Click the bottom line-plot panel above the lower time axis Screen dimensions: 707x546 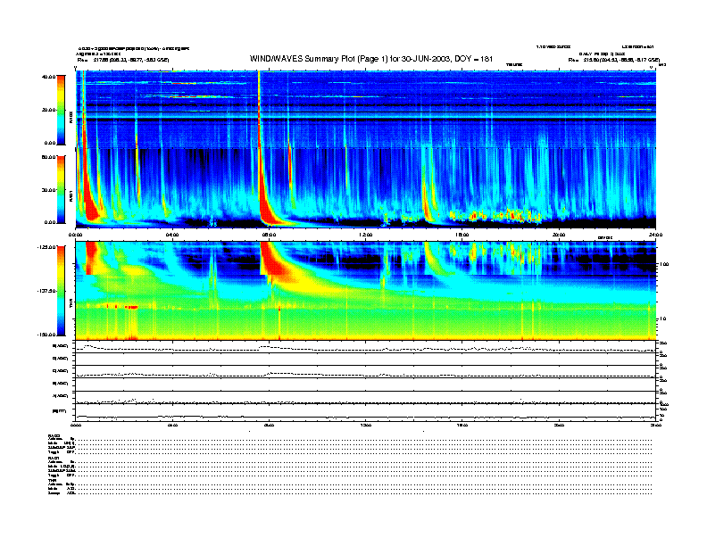(x=365, y=413)
